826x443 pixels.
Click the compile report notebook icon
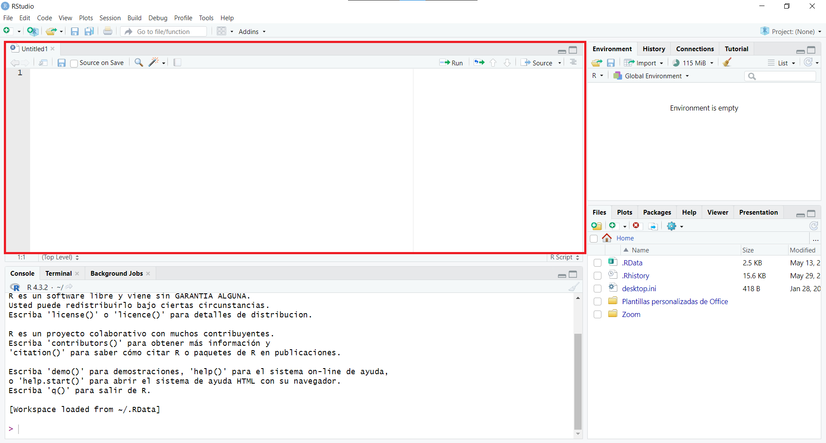177,62
